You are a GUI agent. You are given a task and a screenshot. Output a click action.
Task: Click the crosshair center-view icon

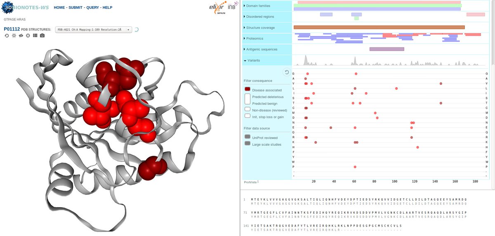[x=28, y=36]
